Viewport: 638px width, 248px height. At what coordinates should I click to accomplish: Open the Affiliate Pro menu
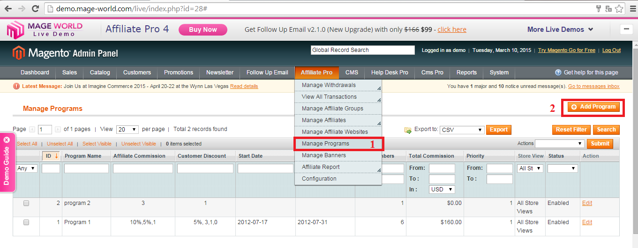316,73
